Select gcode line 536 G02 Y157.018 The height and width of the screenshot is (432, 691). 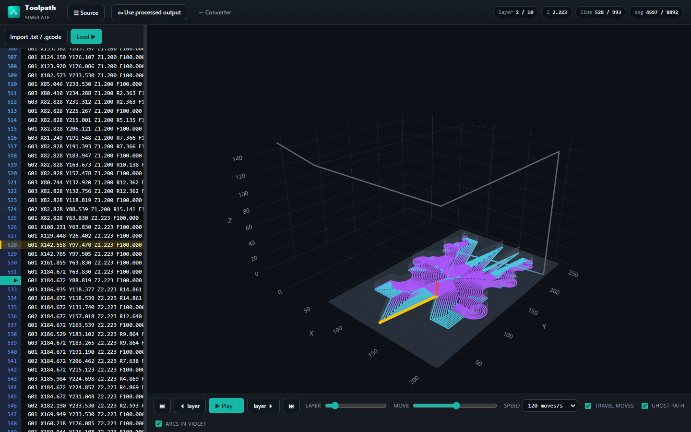click(72, 316)
